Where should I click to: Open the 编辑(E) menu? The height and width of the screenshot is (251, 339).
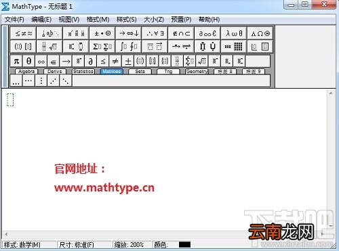click(41, 20)
